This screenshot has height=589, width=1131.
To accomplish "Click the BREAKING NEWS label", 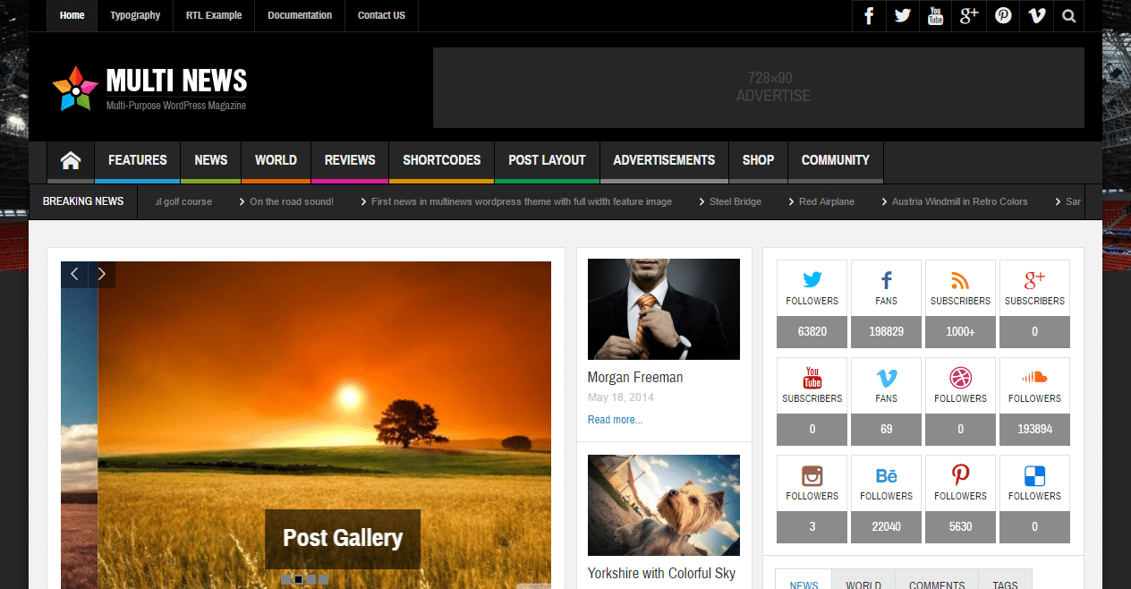I will [x=83, y=201].
